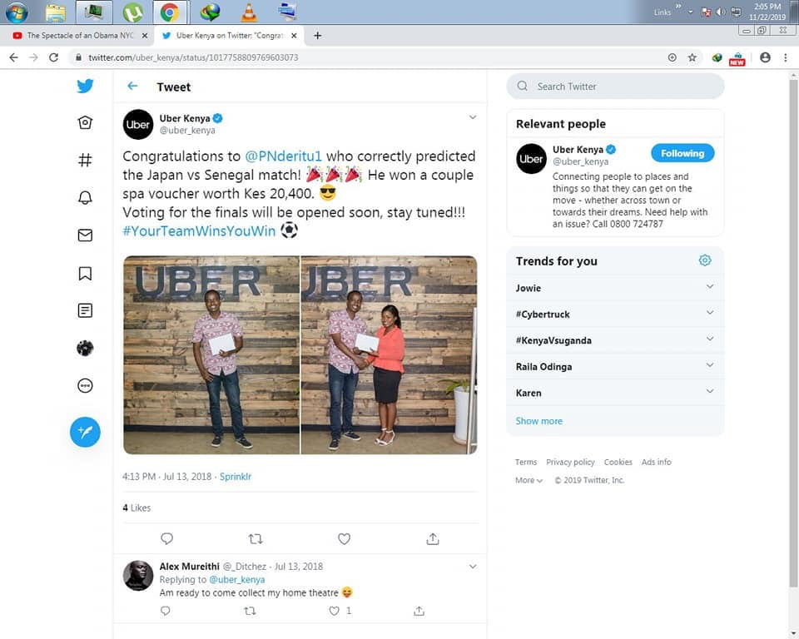Screen dimensions: 799x639
Task: Expand the Jowie trend options chevron
Action: click(x=709, y=287)
